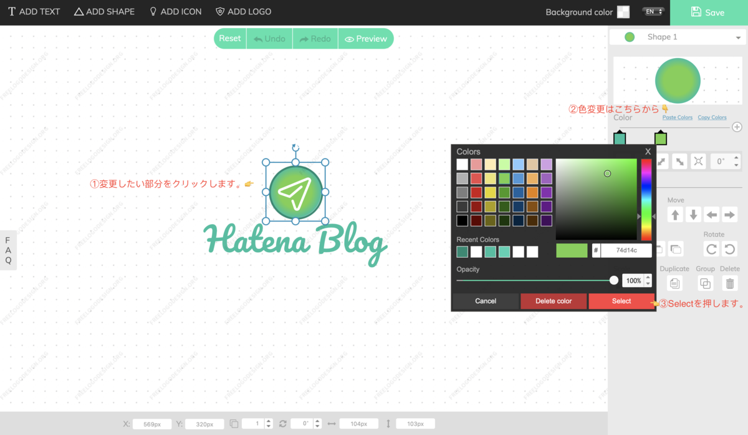Click the diagonal resize arrows icon
Viewport: 748px width, 435px height.
(x=680, y=161)
